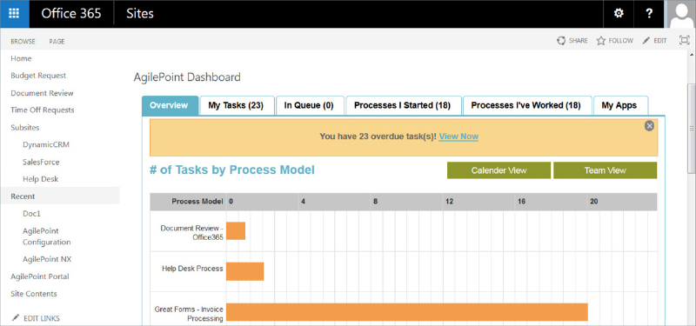This screenshot has width=696, height=326.
Task: Open the Browse ribbon tab
Action: click(x=23, y=41)
